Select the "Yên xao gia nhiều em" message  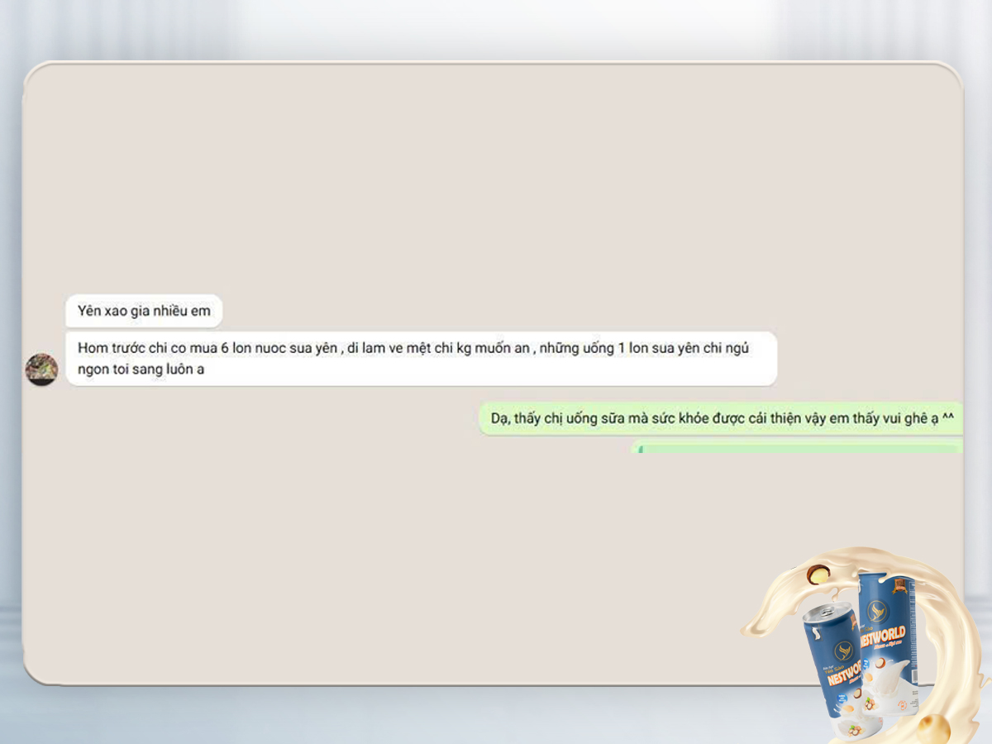pyautogui.click(x=144, y=311)
